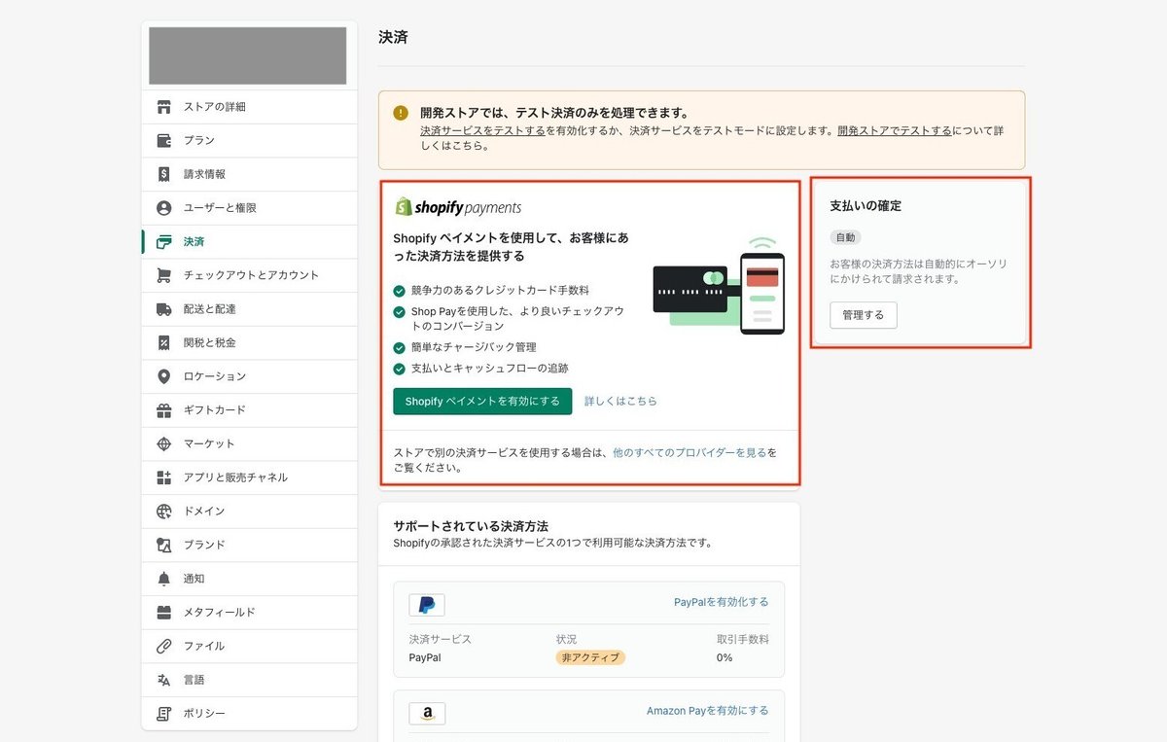Open ファイル sidebar item
Screen dimensions: 1167x742
click(249, 646)
